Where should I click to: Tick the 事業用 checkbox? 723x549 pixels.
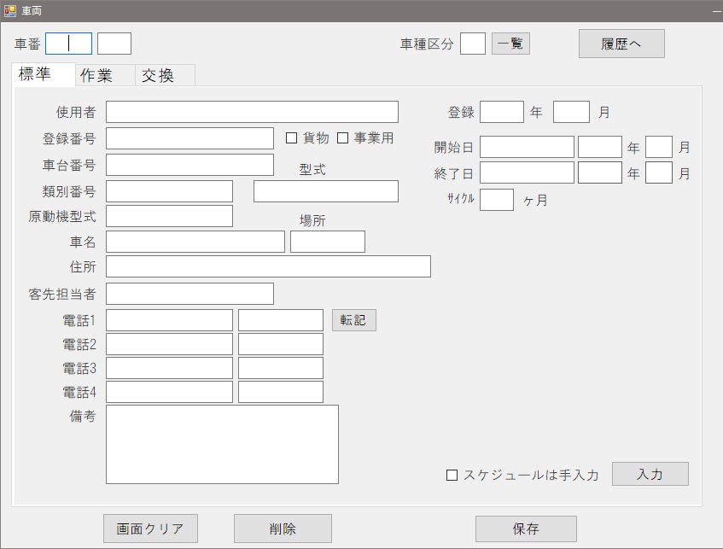[343, 138]
